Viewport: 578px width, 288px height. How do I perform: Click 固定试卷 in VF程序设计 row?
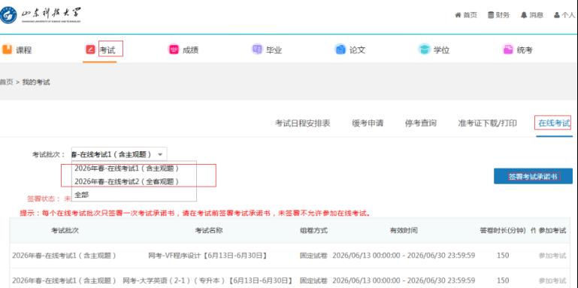(313, 256)
